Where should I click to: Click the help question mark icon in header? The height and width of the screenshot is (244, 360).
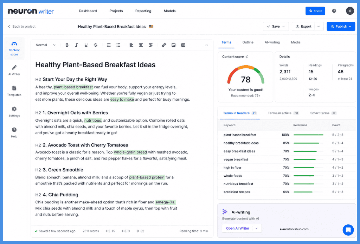pyautogui.click(x=334, y=11)
